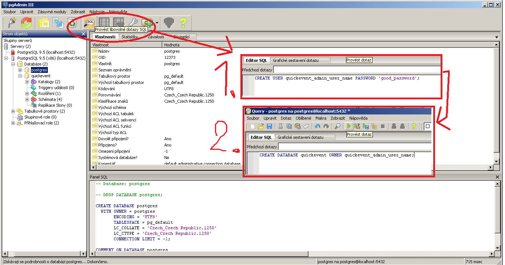Click the Create new object toolbar icon

[58, 23]
